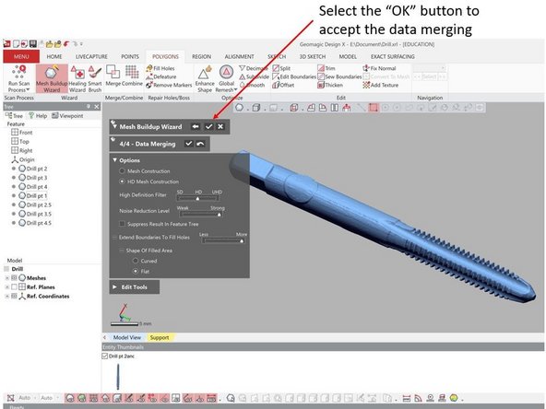Click Sew Boundaries
Image resolution: width=546 pixels, height=409 pixels.
point(339,76)
